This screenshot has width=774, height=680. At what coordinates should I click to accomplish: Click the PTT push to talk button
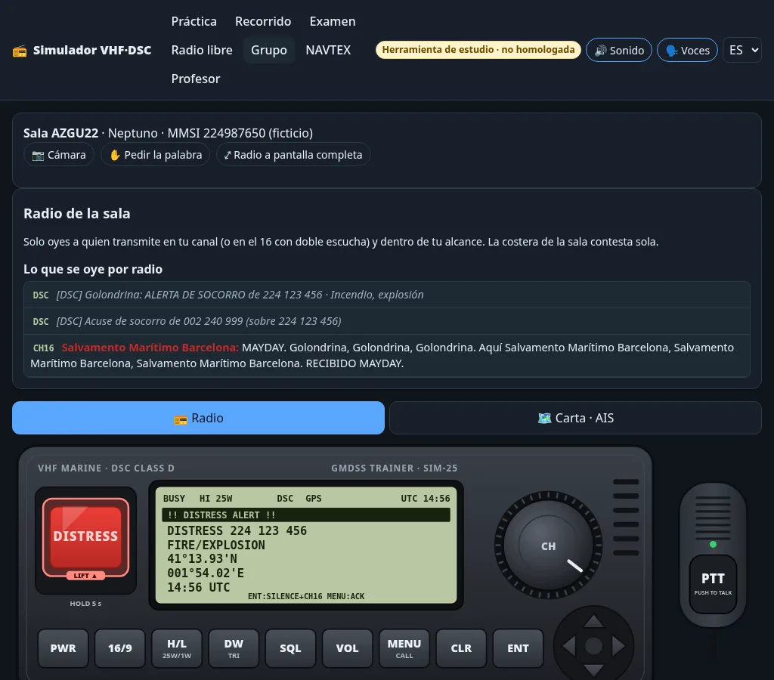[713, 584]
